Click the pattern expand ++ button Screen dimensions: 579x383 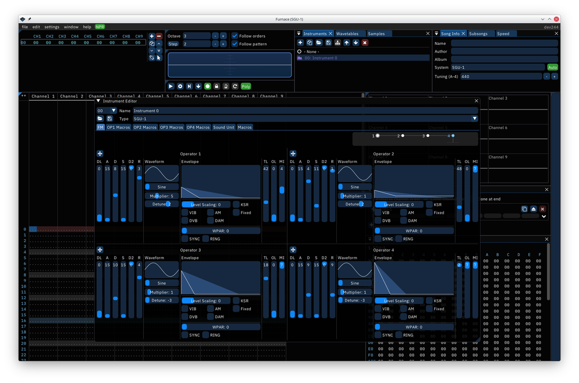[23, 96]
